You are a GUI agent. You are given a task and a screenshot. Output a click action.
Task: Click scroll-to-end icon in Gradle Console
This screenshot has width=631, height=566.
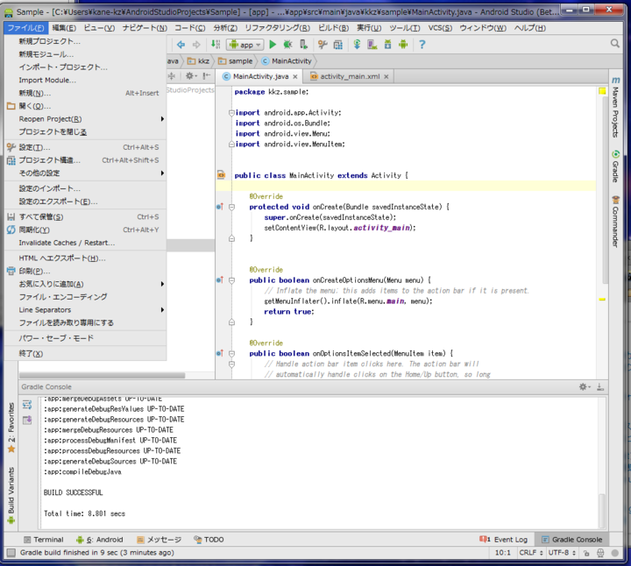tap(27, 420)
